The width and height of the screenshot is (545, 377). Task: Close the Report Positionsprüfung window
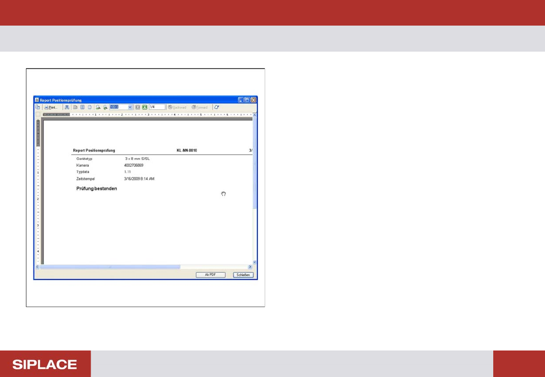tap(253, 100)
